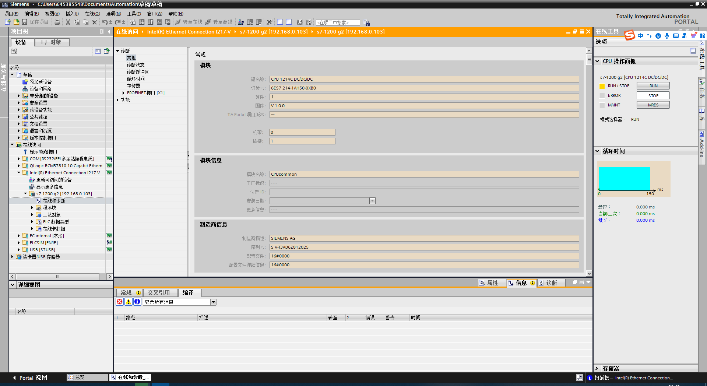707x386 pixels.
Task: Click the STOP button on CPU panel
Action: pyautogui.click(x=653, y=95)
